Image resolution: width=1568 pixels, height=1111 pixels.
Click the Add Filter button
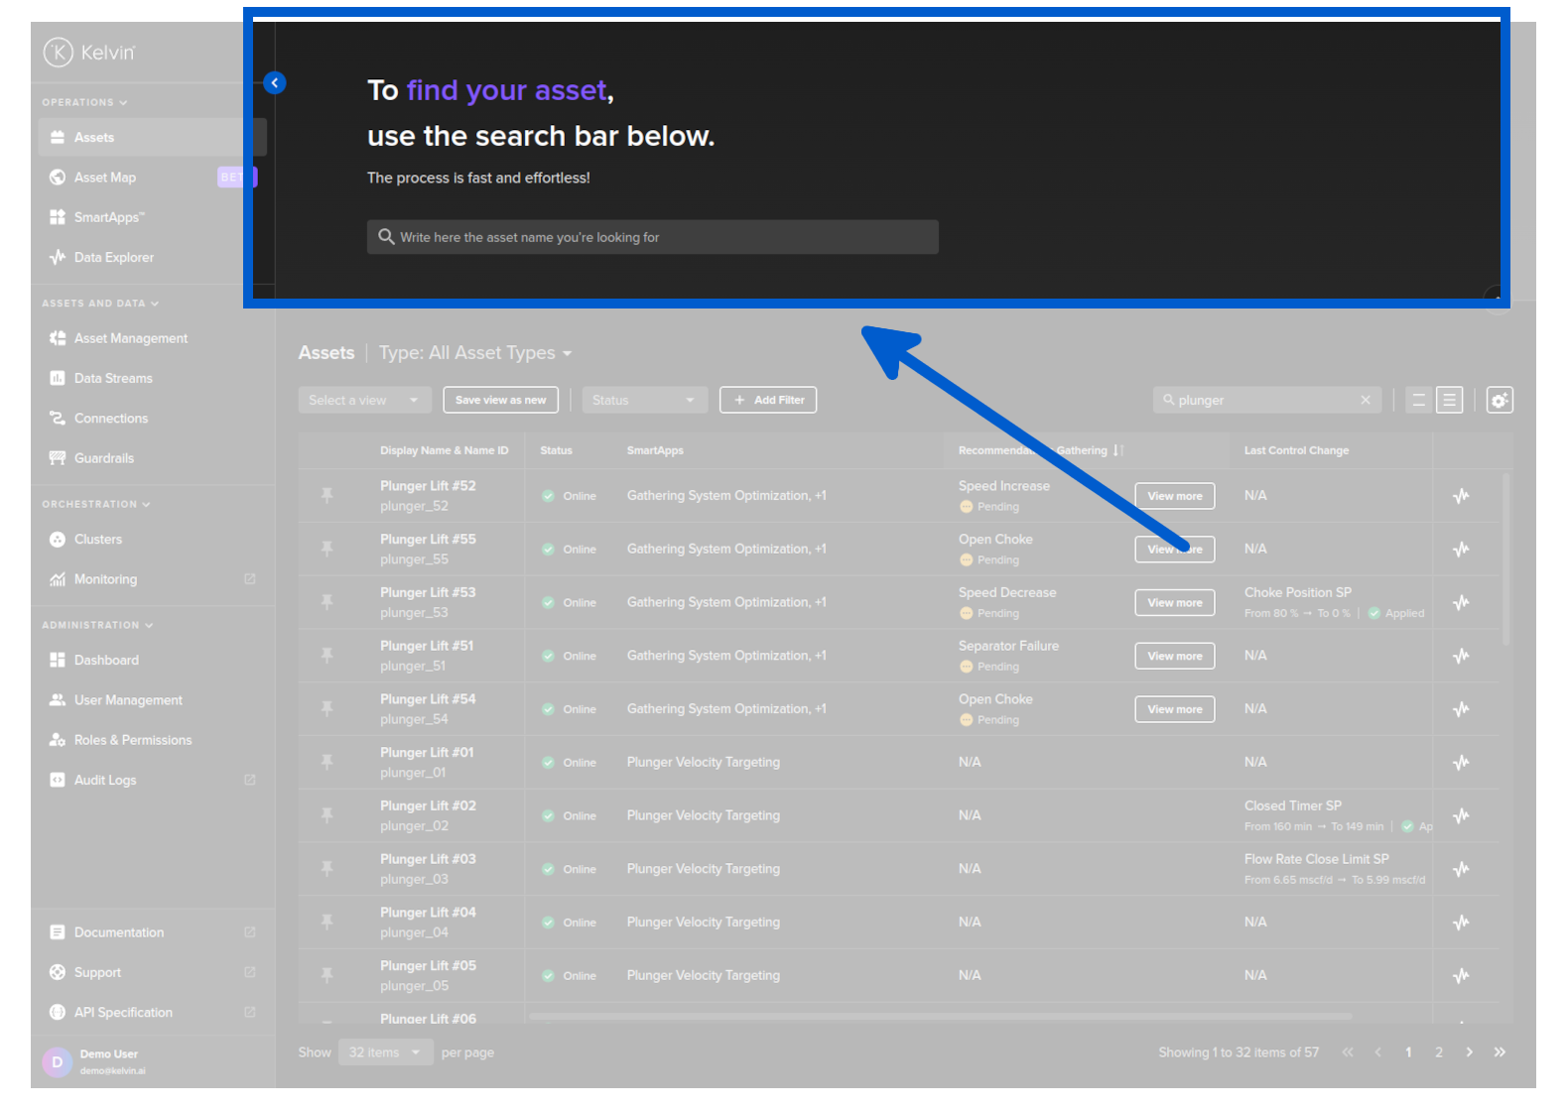pyautogui.click(x=768, y=400)
